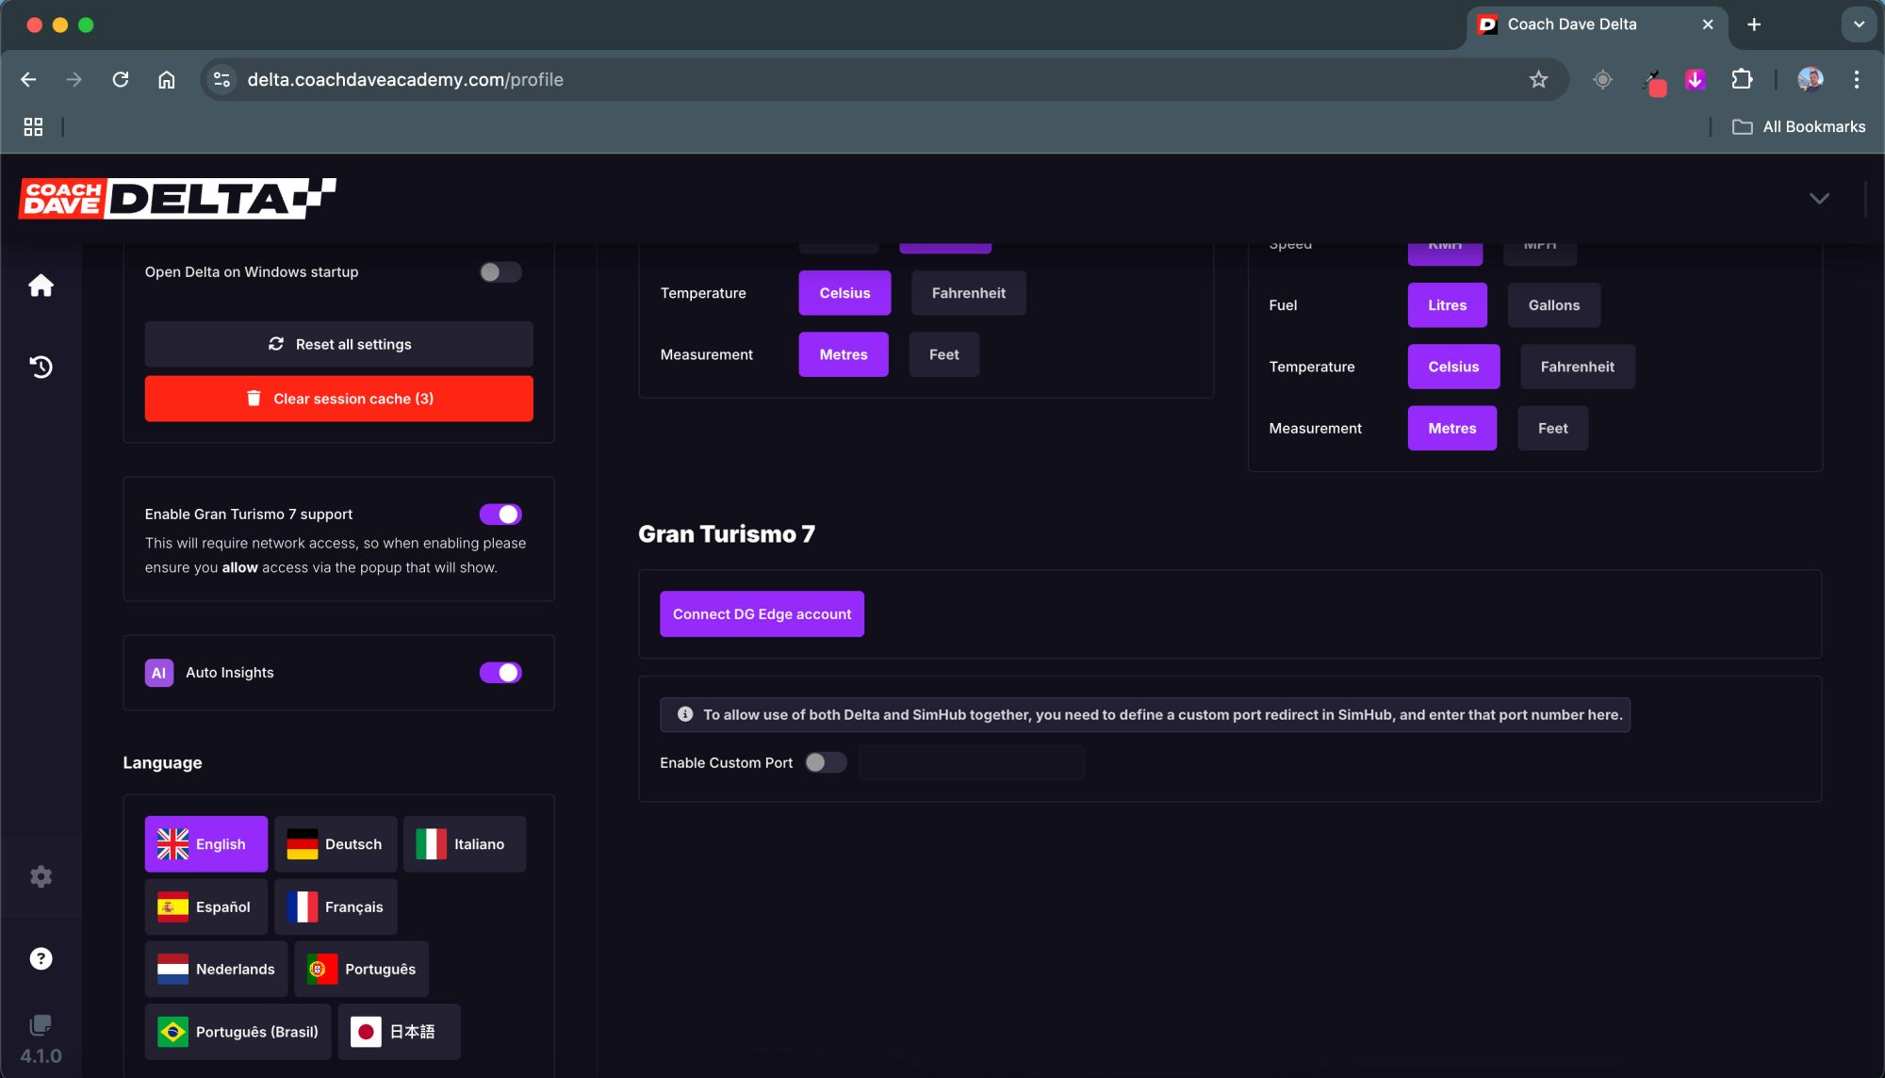Open site information icon in address bar

pos(221,79)
